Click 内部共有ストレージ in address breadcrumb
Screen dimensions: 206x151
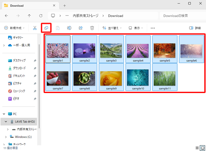pyautogui.click(x=86, y=16)
